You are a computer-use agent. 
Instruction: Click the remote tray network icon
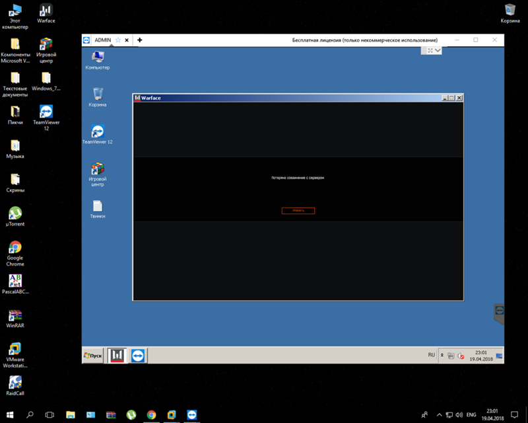coord(451,356)
